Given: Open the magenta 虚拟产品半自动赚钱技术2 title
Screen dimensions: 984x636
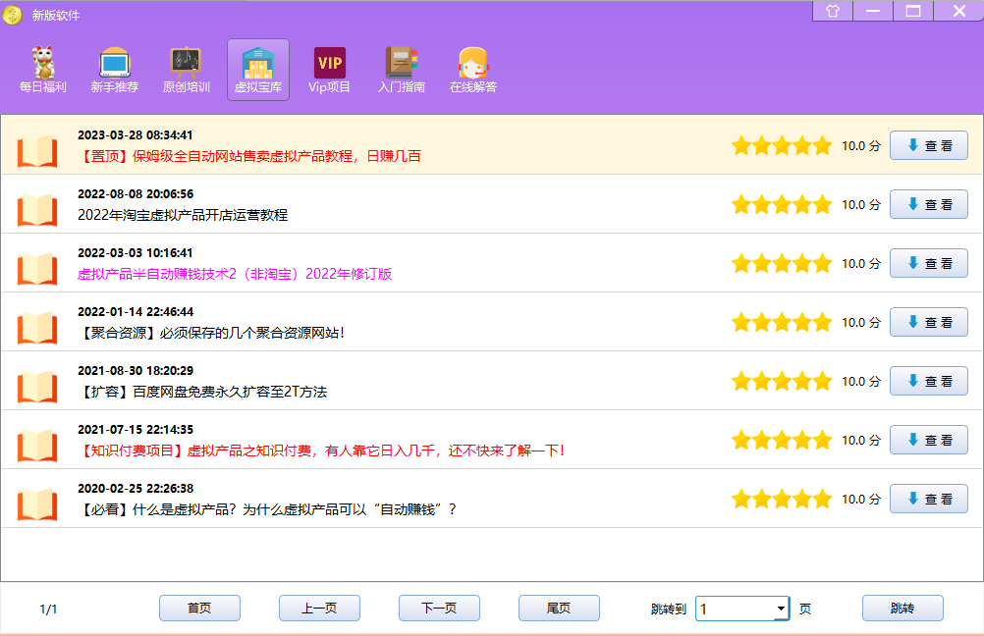Looking at the screenshot, I should coord(235,274).
